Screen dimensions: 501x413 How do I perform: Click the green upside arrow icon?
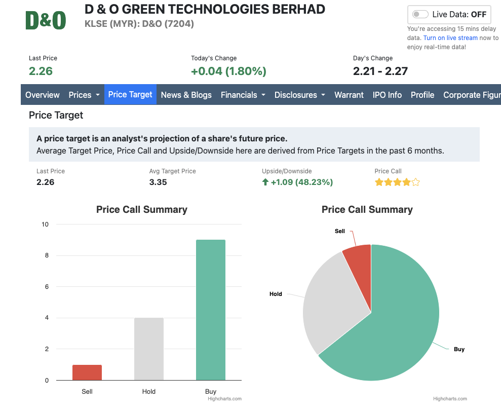click(265, 182)
